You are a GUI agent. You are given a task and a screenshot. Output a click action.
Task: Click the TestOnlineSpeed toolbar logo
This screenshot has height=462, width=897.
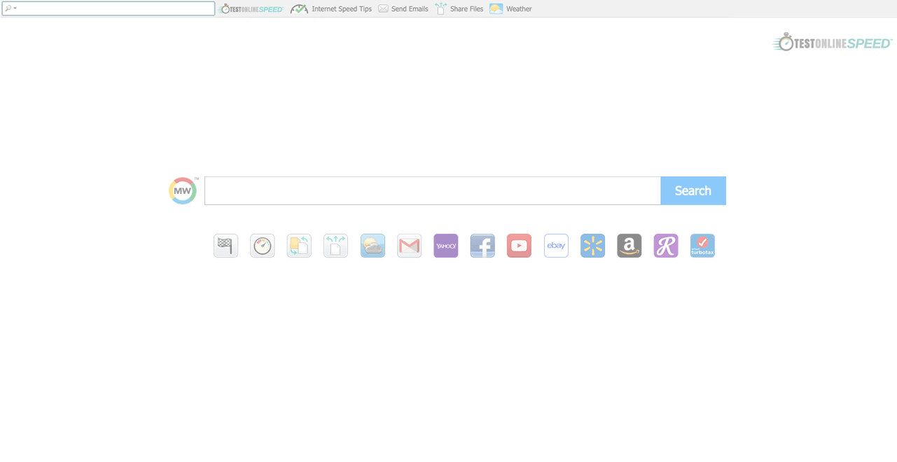[252, 9]
